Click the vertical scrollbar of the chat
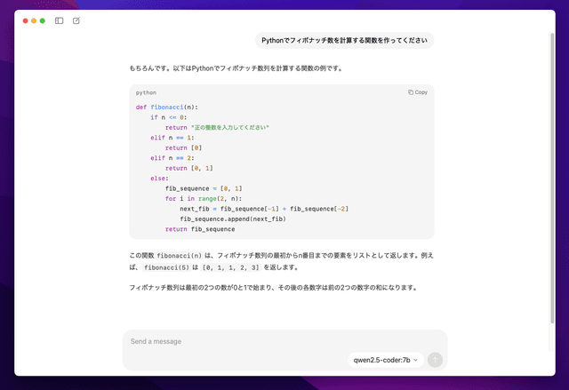569x390 pixels. click(x=552, y=178)
